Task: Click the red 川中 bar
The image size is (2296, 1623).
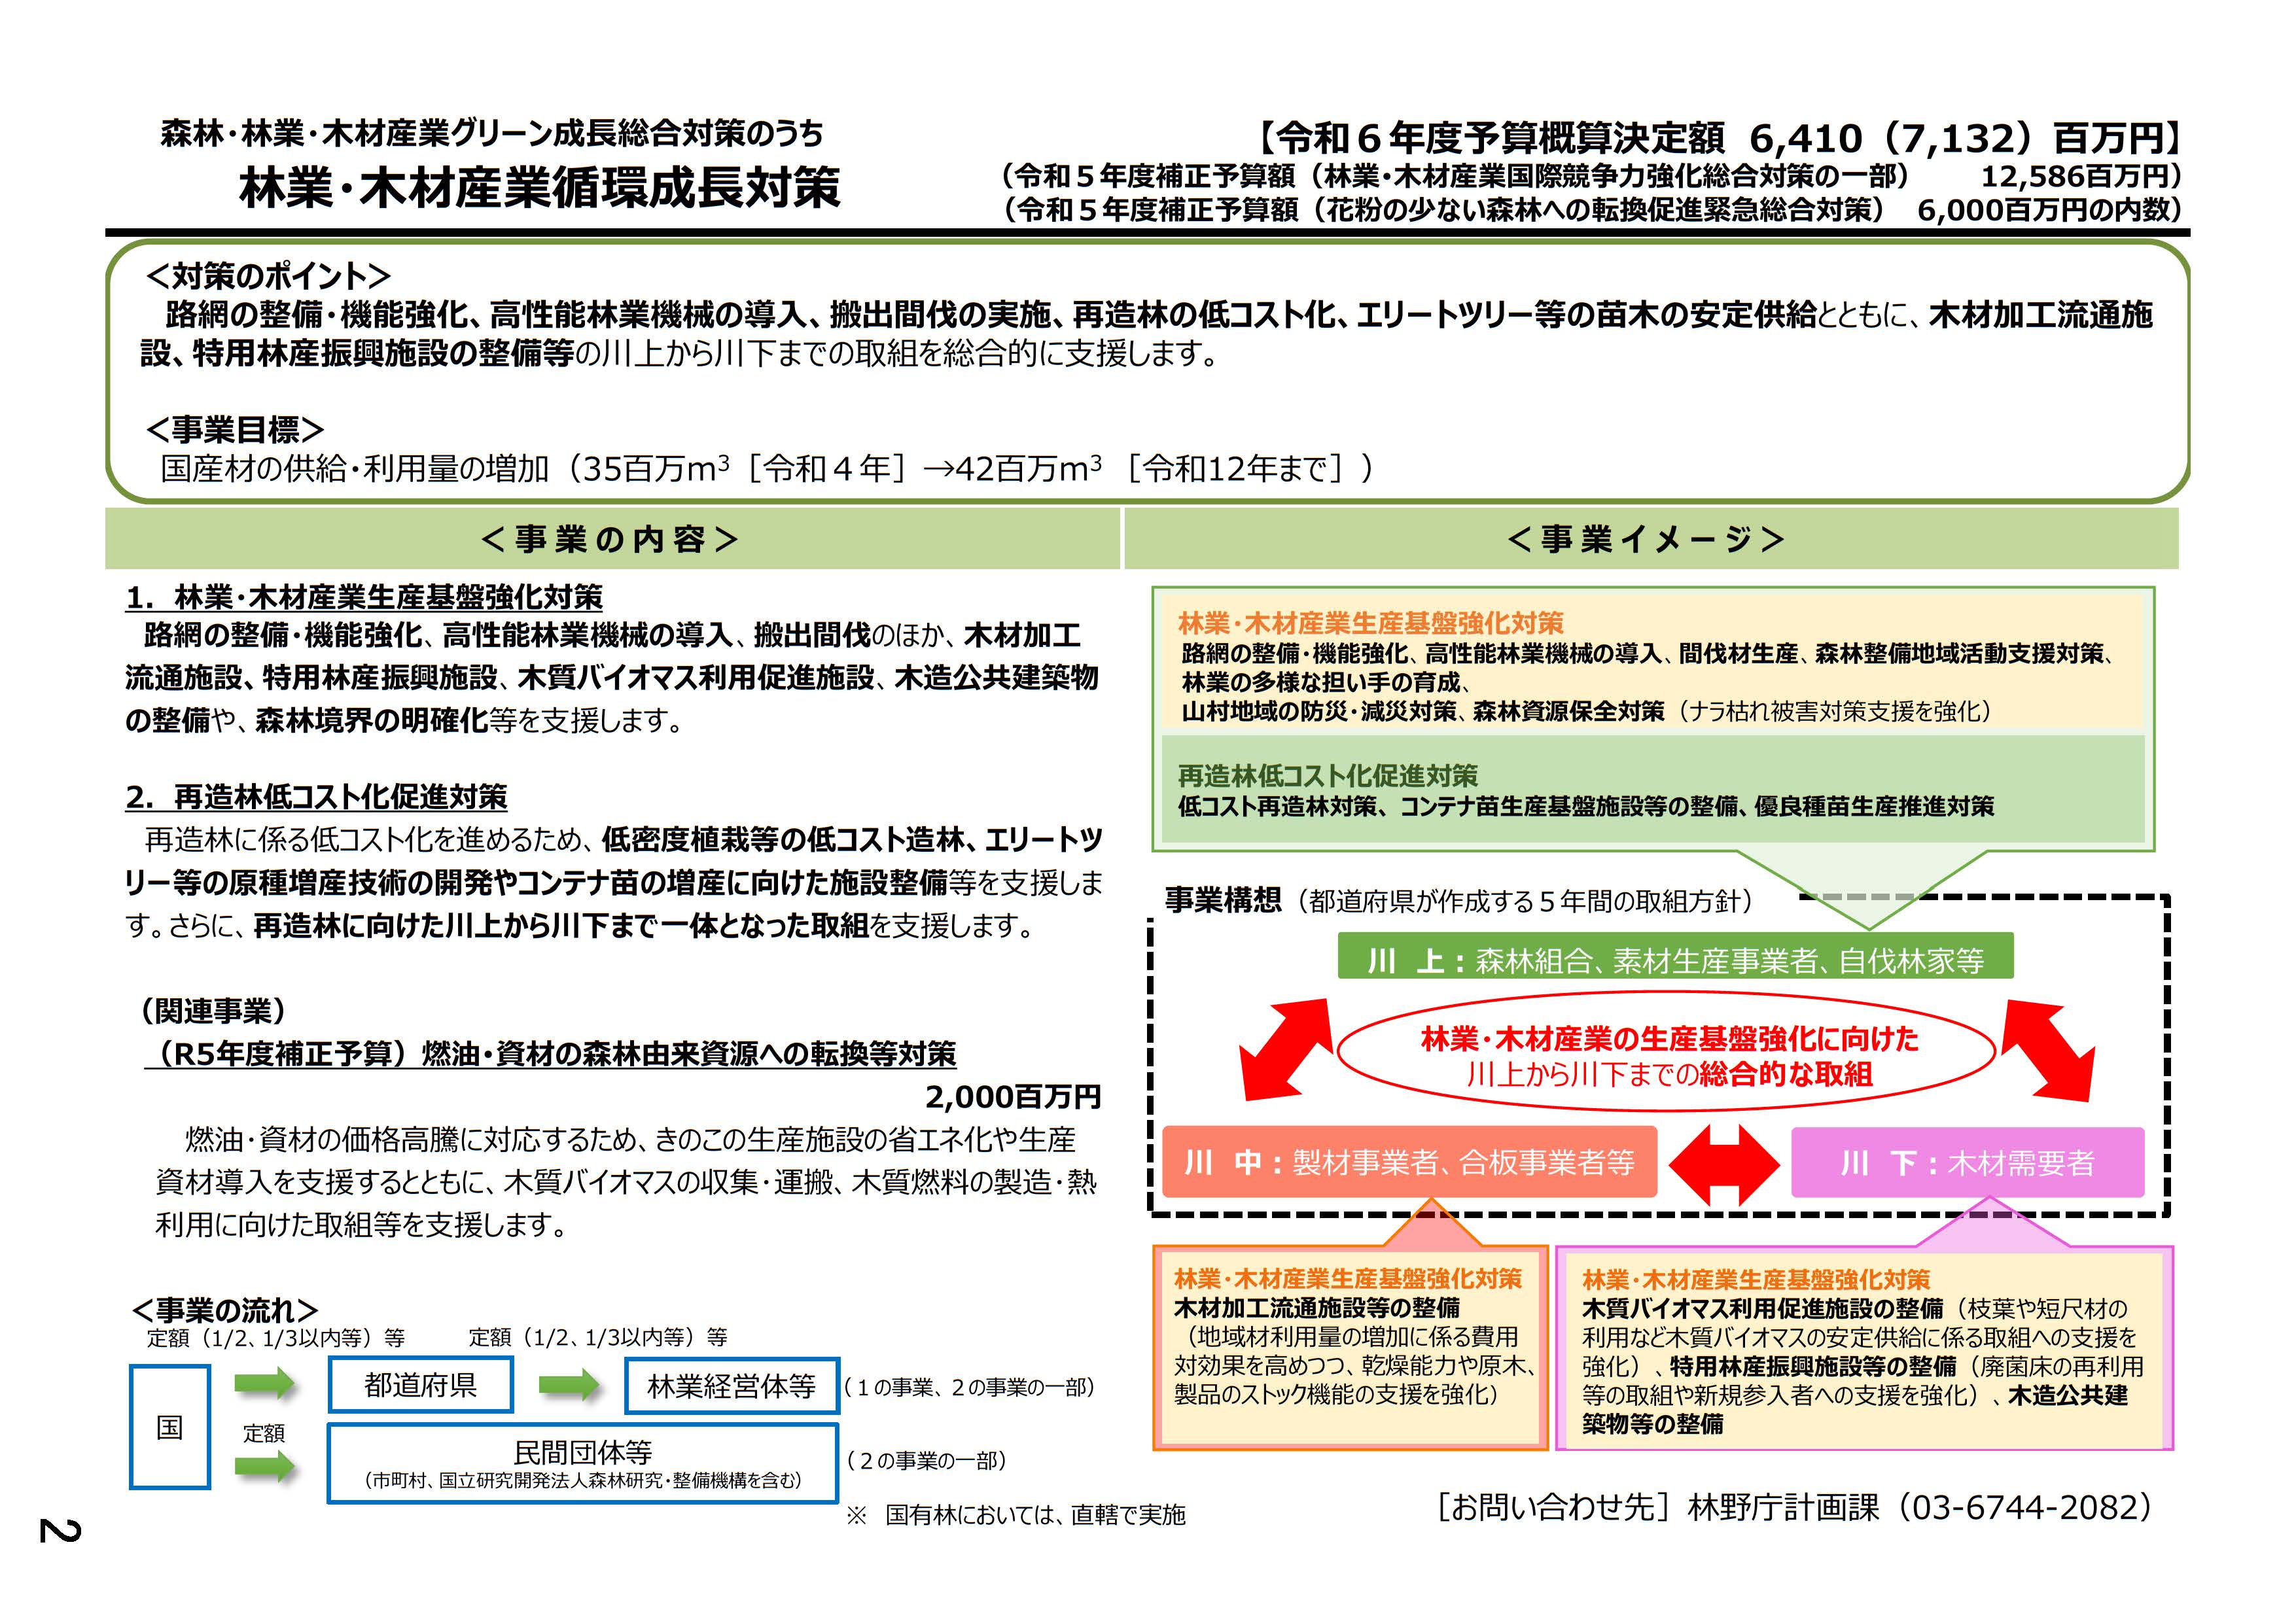Action: pyautogui.click(x=1409, y=1162)
